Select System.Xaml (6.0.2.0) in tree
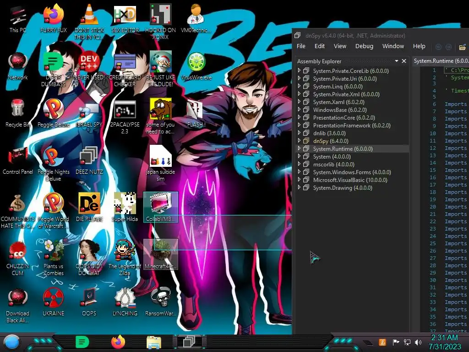This screenshot has height=352, width=469. (338, 102)
